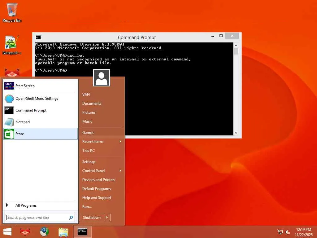Close the Command Prompt window

click(232, 36)
